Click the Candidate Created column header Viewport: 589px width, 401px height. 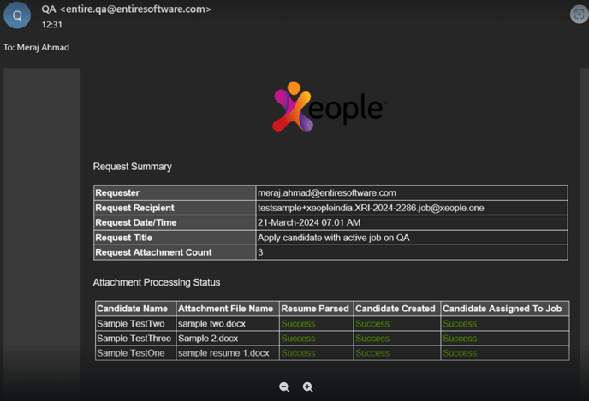click(x=397, y=309)
